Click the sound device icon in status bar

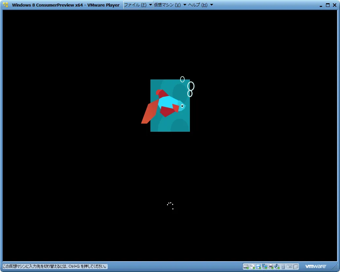tap(277, 266)
